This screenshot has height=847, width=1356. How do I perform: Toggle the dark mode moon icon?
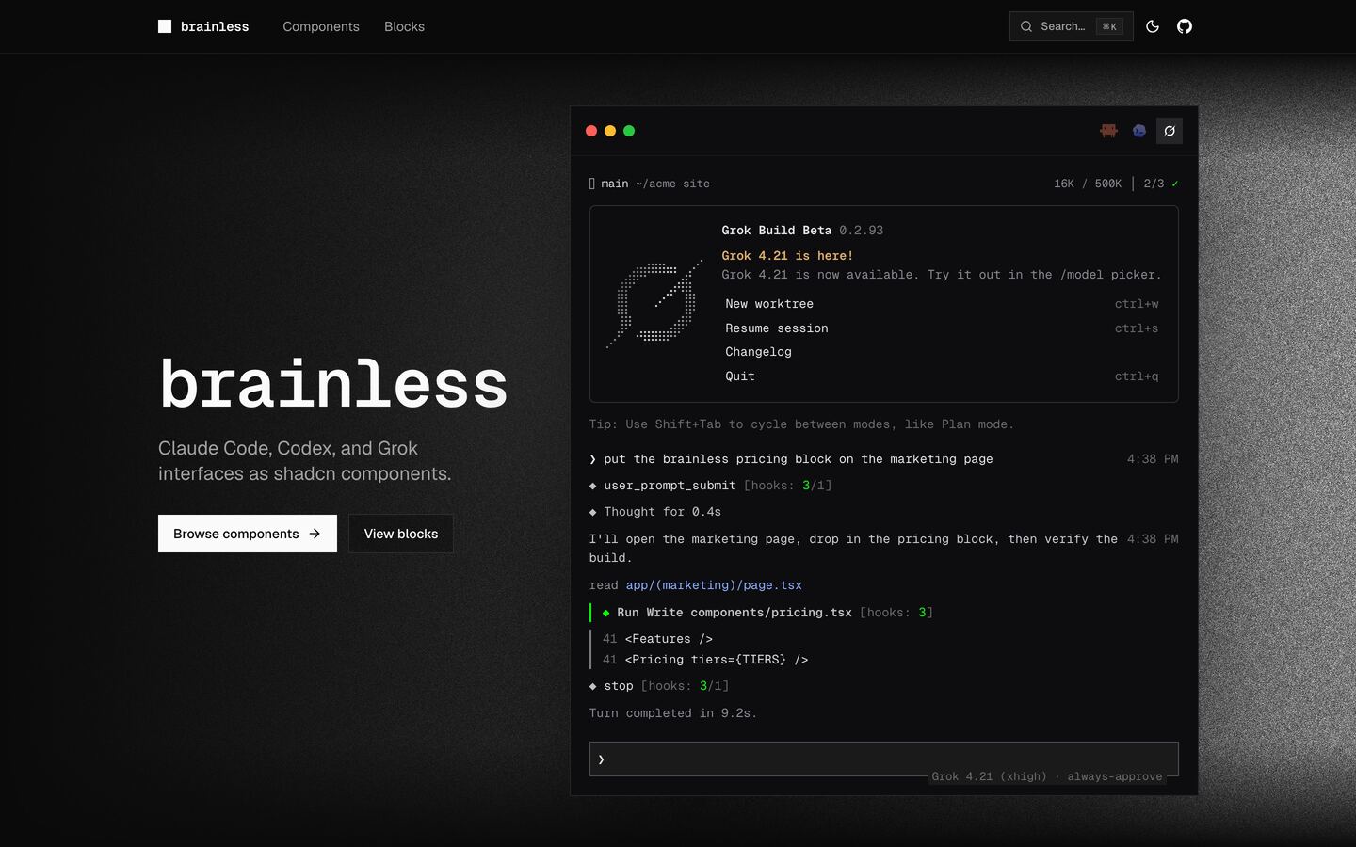1153,26
